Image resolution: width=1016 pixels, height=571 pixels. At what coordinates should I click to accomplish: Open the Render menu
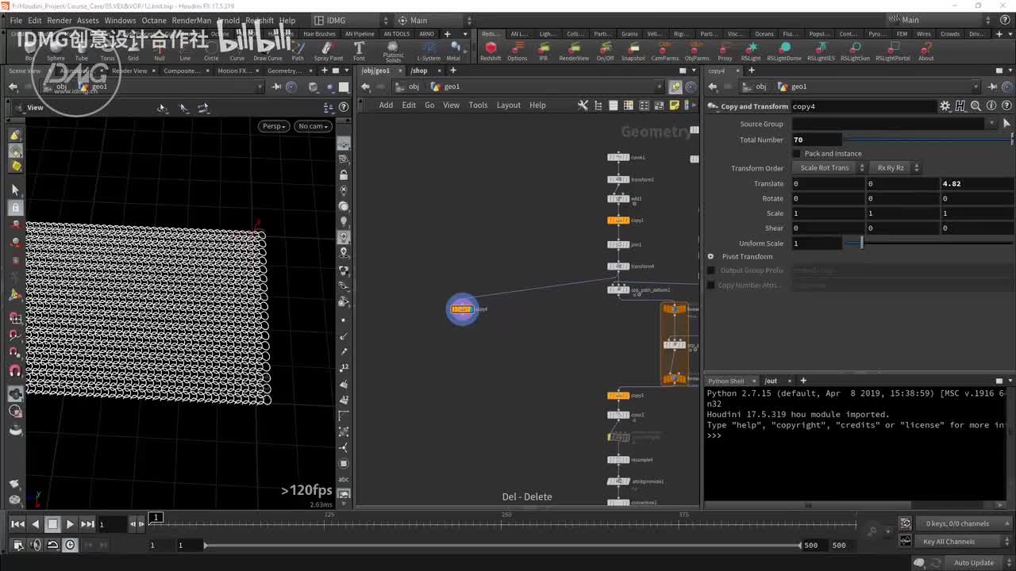(60, 21)
